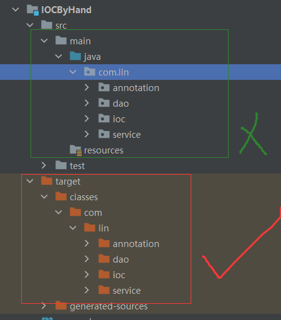Select the lin folder under target classes
Image resolution: width=281 pixels, height=320 pixels.
pos(103,228)
